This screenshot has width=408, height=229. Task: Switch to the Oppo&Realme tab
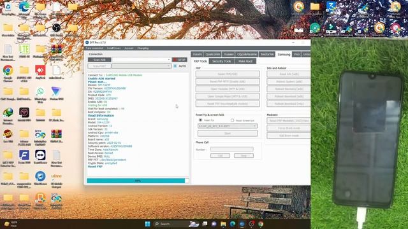(x=247, y=54)
